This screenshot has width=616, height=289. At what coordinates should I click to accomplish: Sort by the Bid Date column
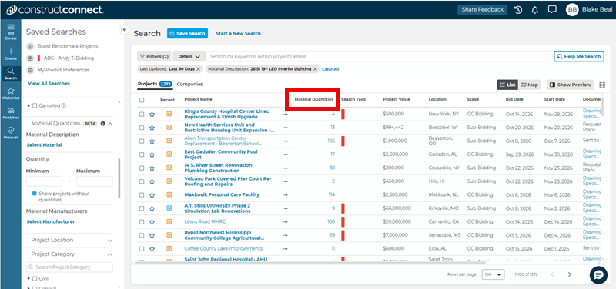(x=514, y=100)
